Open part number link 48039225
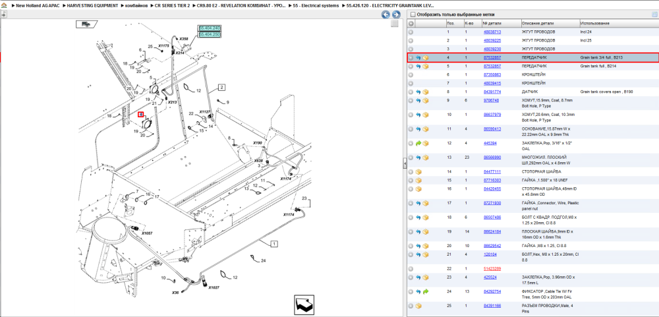This screenshot has width=659, height=317. coord(492,41)
